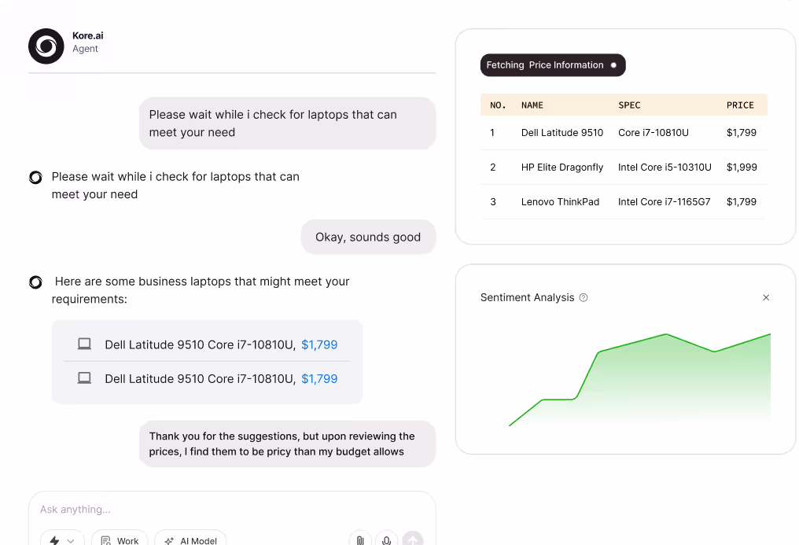Click the 'Fetching Price Information' status pill

click(x=553, y=65)
